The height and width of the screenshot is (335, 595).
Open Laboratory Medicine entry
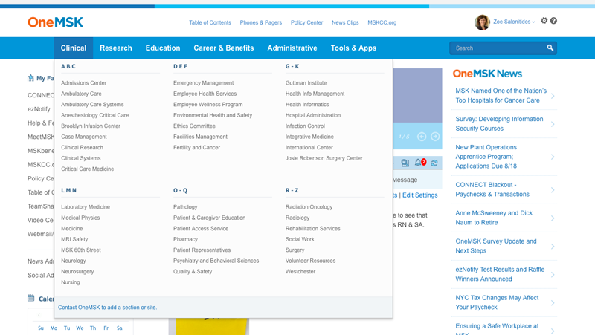click(86, 207)
